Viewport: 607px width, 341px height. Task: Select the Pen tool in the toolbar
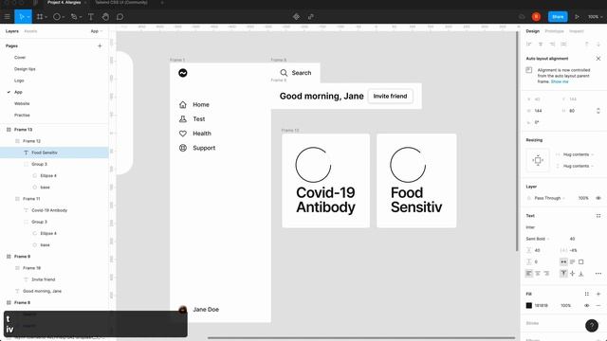coord(74,17)
